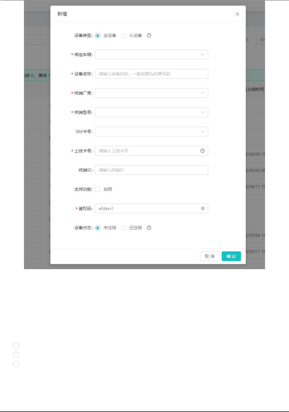Image resolution: width=289 pixels, height=412 pixels.
Task: Confirm with the 确定 button
Action: pos(231,256)
